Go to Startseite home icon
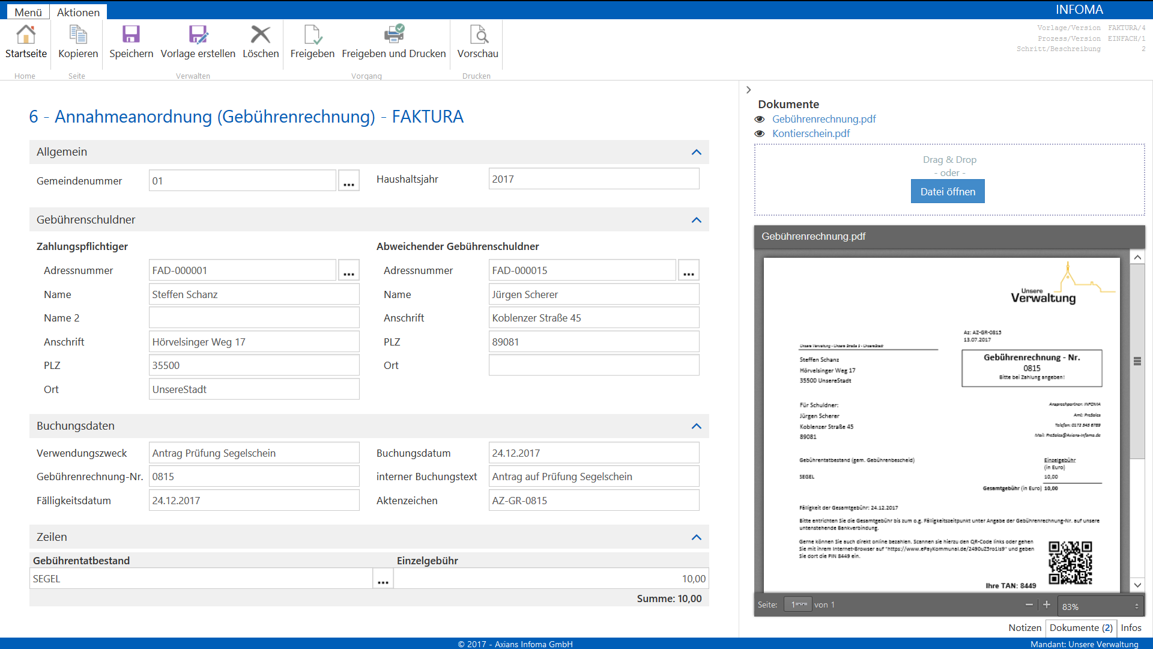The height and width of the screenshot is (649, 1153). pos(26,35)
